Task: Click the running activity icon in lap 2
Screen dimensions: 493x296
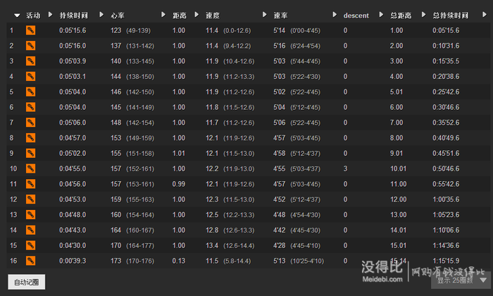Action: [x=30, y=46]
